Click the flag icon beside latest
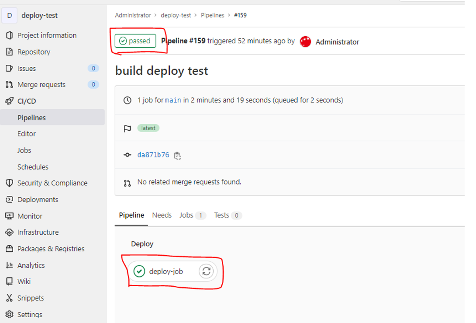This screenshot has width=476, height=323. pos(128,129)
